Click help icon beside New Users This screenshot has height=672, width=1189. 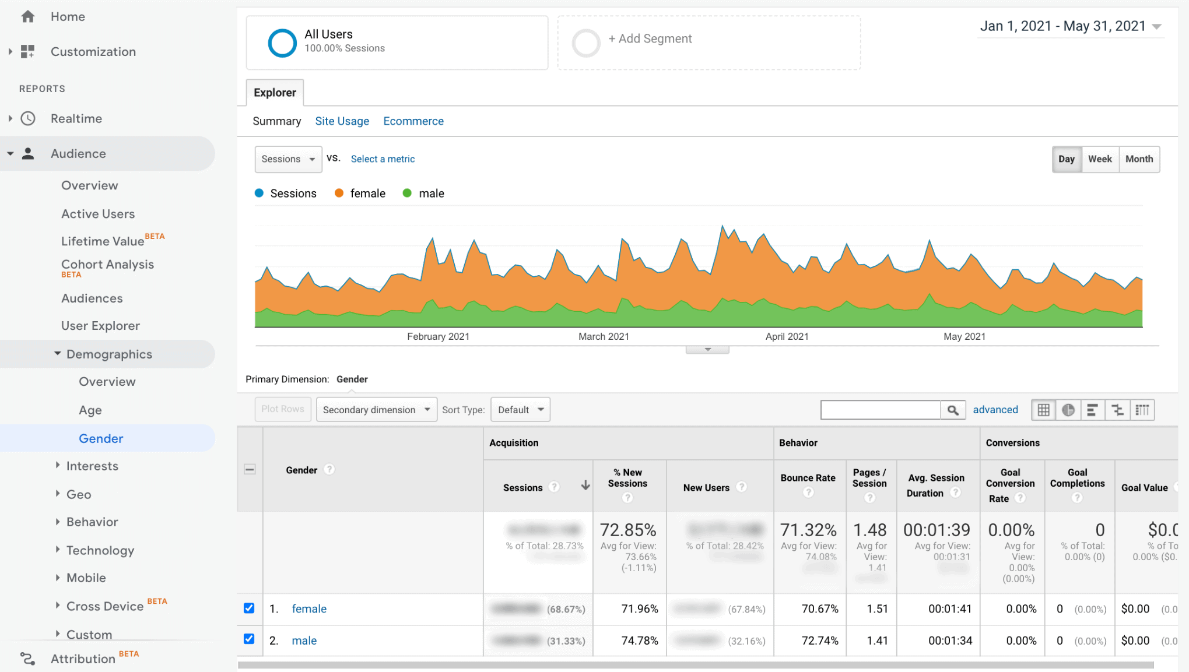click(x=741, y=487)
